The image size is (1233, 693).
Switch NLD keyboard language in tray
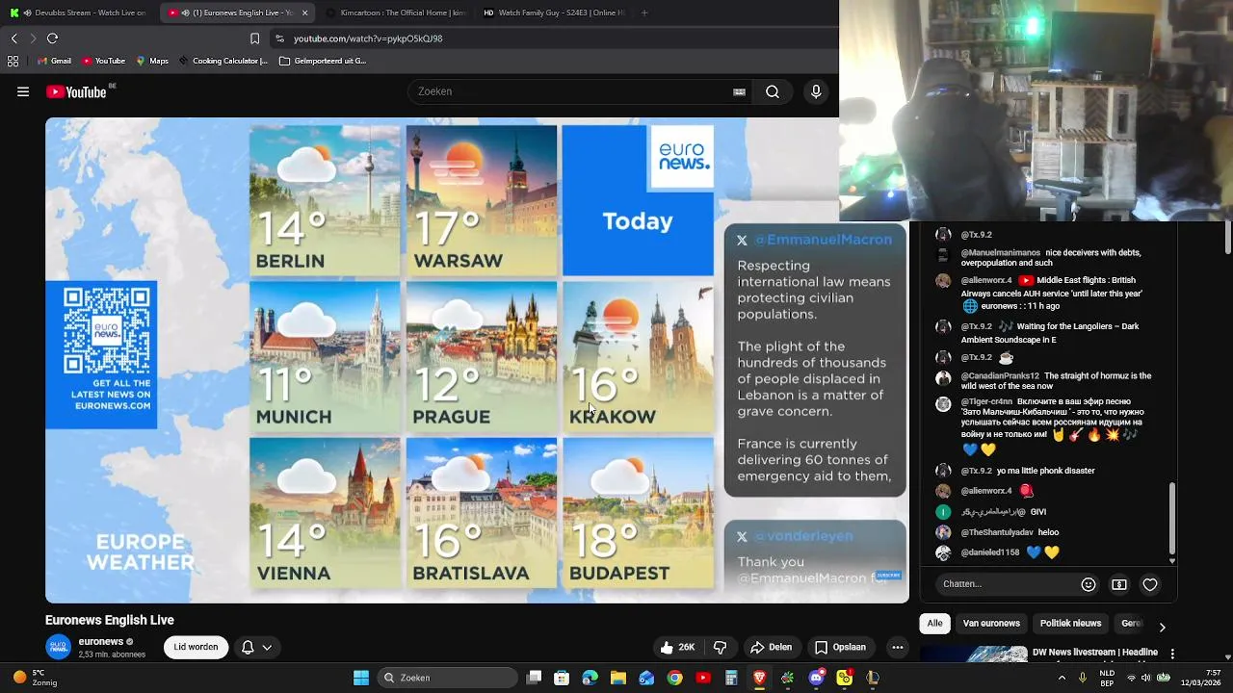pos(1108,678)
